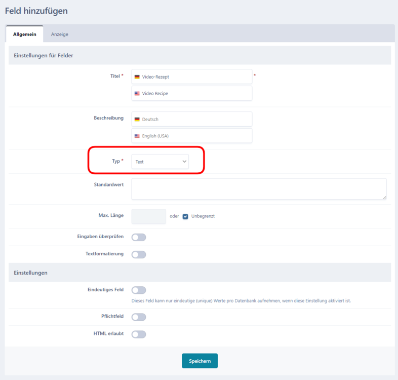The height and width of the screenshot is (380, 398).
Task: Focus the Video Recipe English title field
Action: [195, 94]
